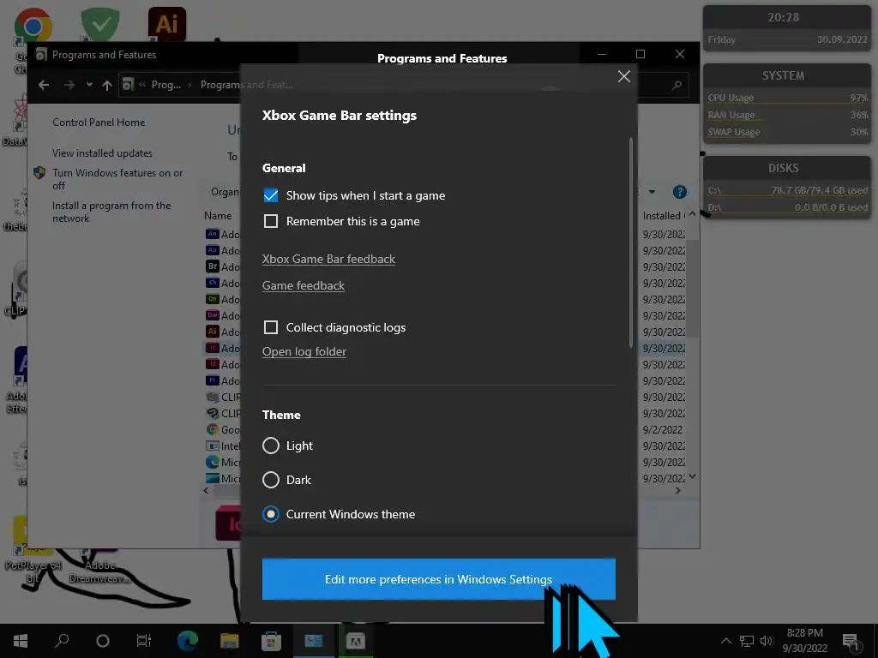Open Adobe Illustrator desktop shortcut

tap(167, 23)
